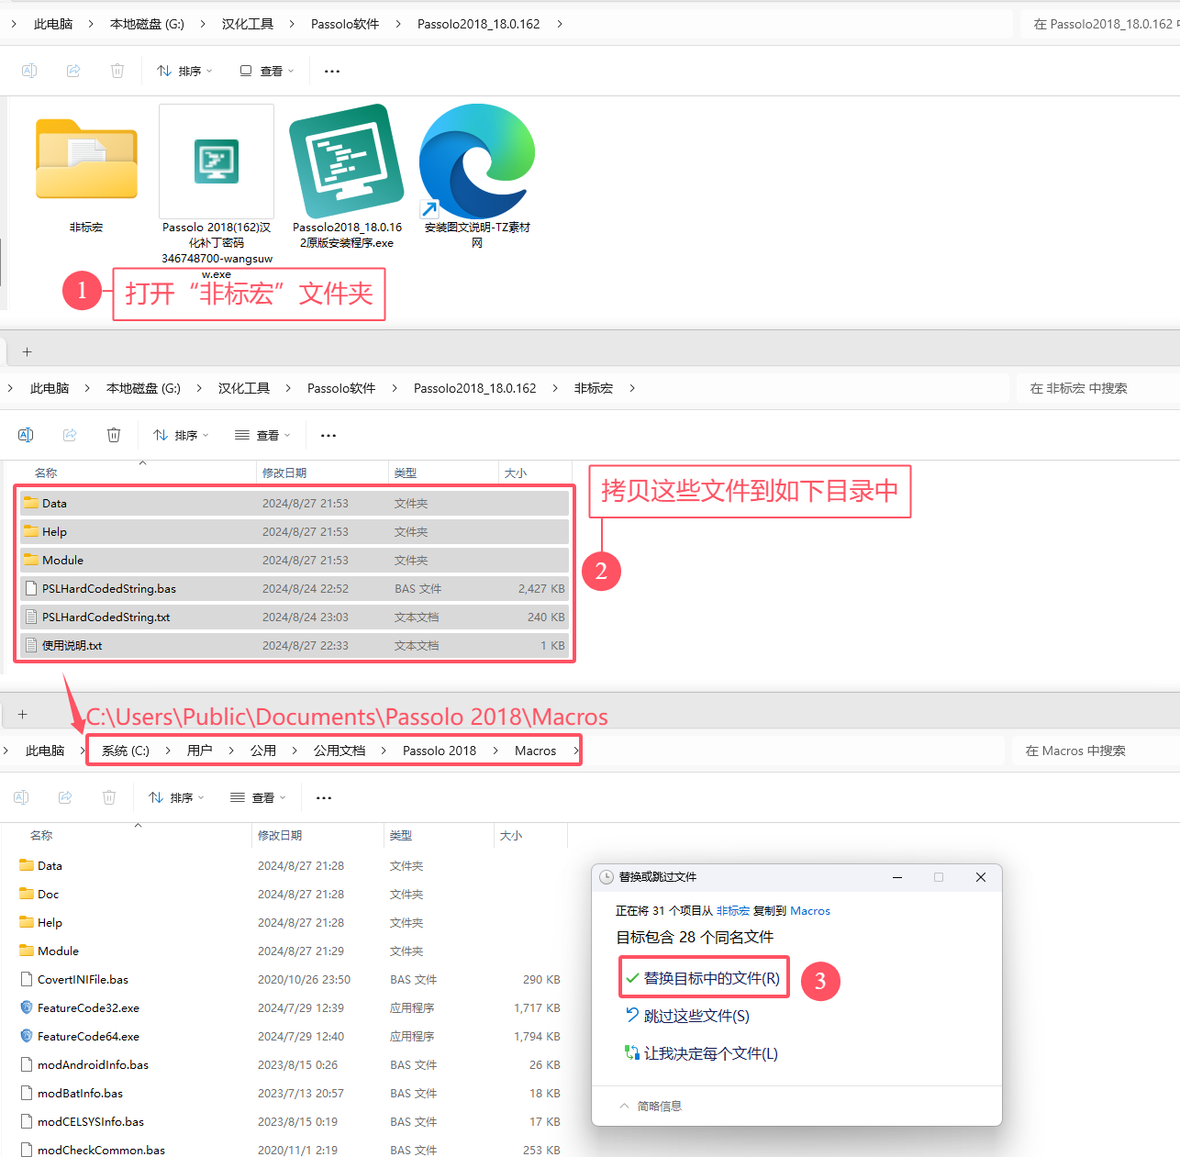Choose 跳过这些文件(S) in the dialog
The width and height of the screenshot is (1180, 1157).
[x=688, y=1016]
